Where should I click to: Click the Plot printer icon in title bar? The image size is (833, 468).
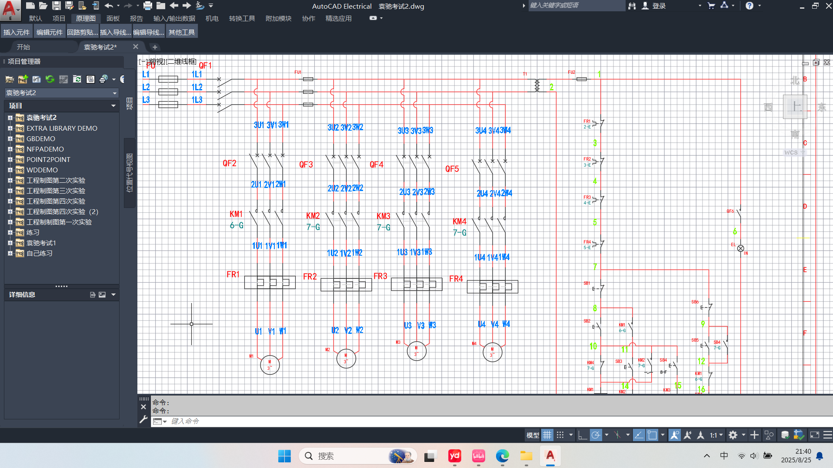[148, 6]
